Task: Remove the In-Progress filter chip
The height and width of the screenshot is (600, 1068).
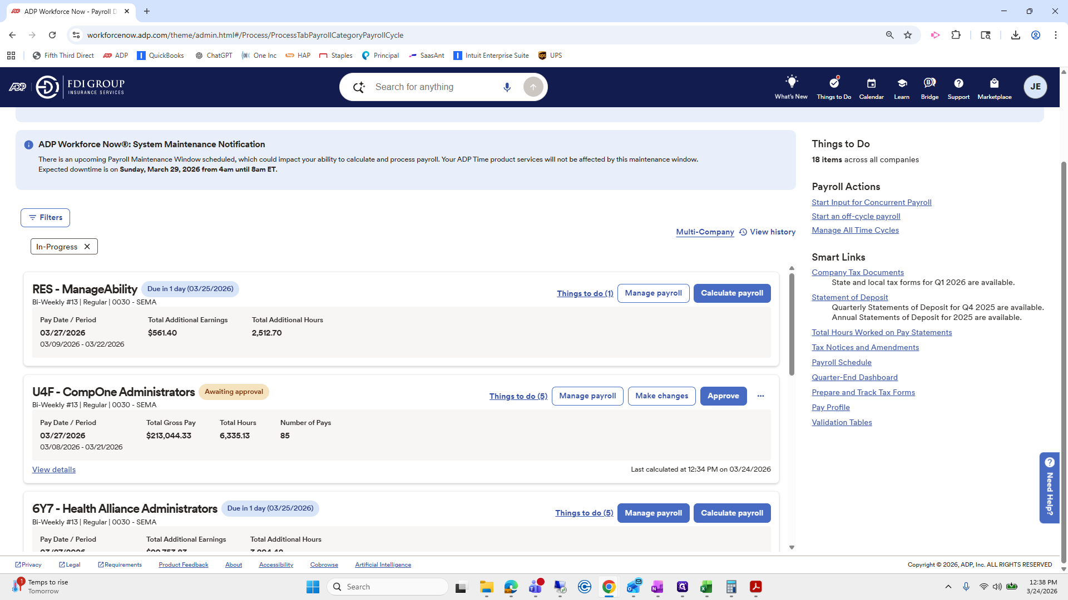Action: pos(87,247)
